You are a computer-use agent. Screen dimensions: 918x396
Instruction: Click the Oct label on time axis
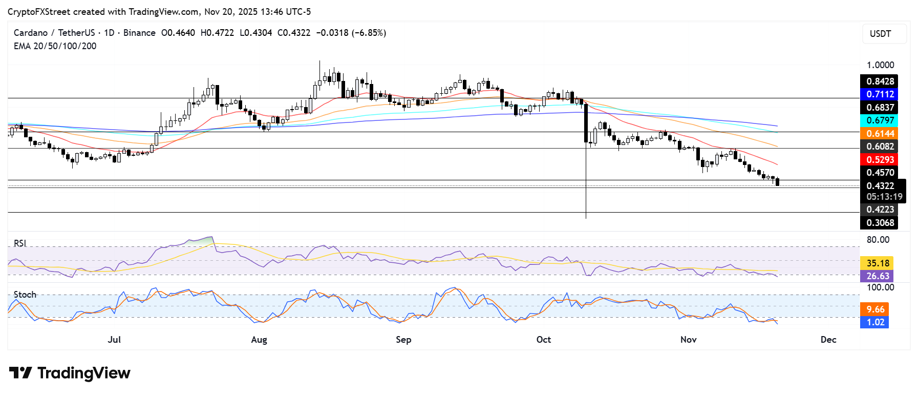(543, 340)
